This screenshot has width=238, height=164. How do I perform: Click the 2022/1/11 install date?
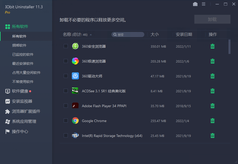tap(183, 46)
